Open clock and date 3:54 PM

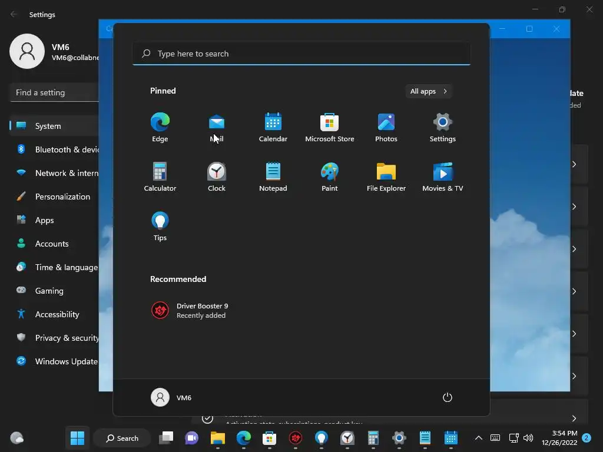tap(559, 438)
